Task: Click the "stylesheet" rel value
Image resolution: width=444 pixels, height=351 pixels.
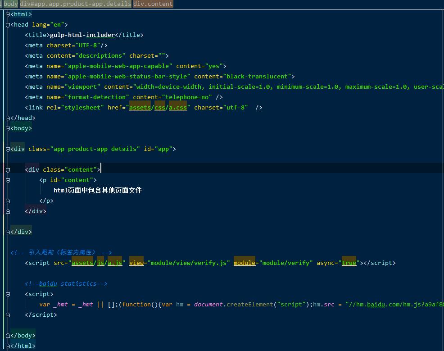Action: click(x=82, y=107)
